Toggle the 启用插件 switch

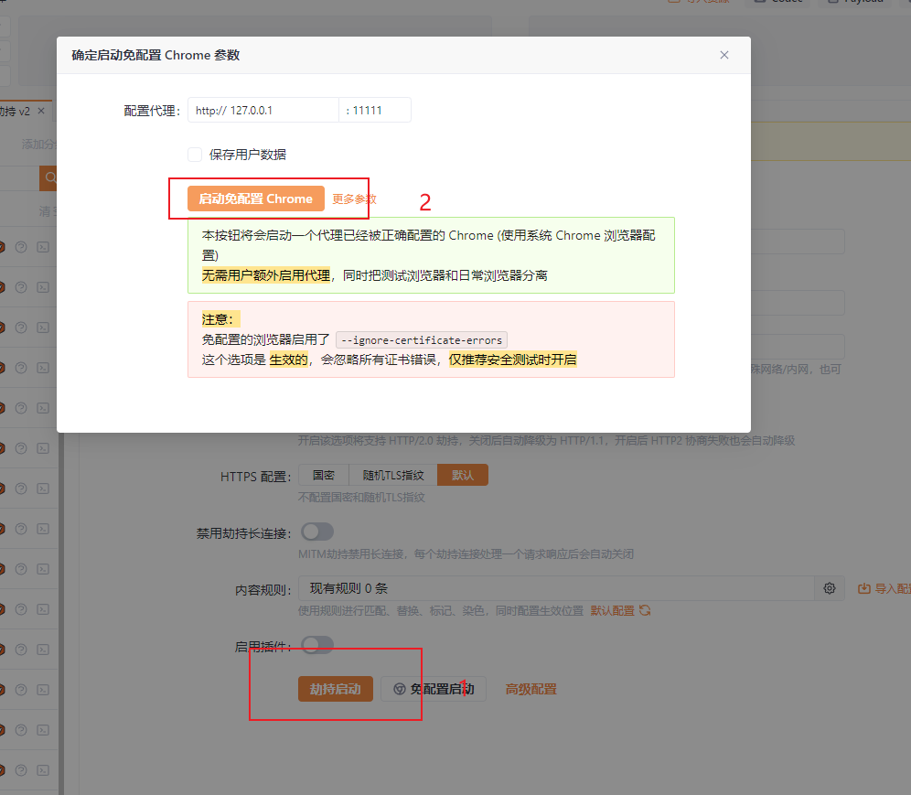(x=317, y=644)
